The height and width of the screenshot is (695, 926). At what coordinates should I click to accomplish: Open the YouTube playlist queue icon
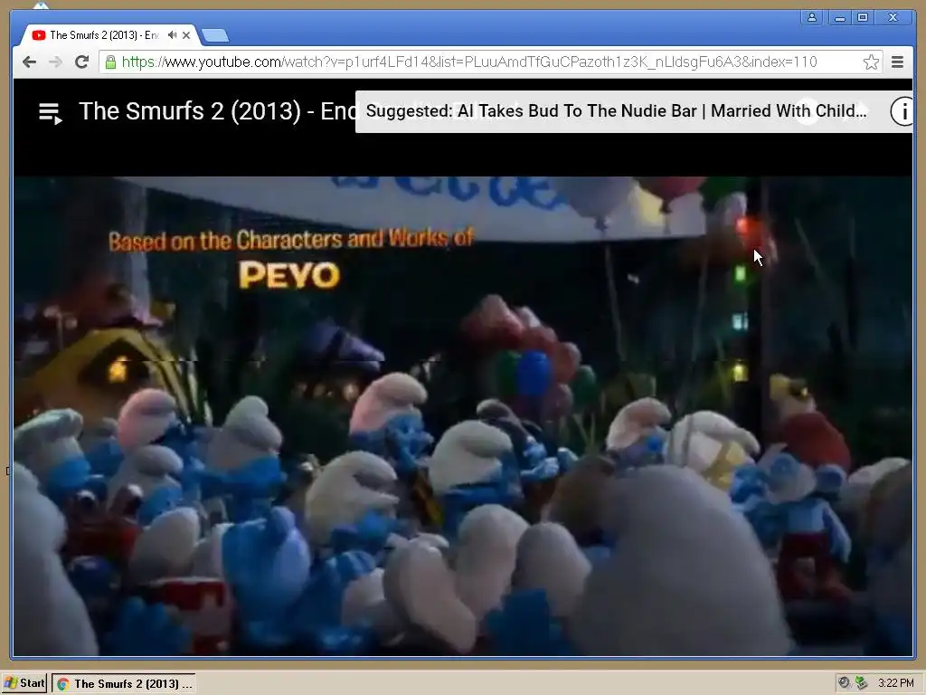tap(51, 112)
